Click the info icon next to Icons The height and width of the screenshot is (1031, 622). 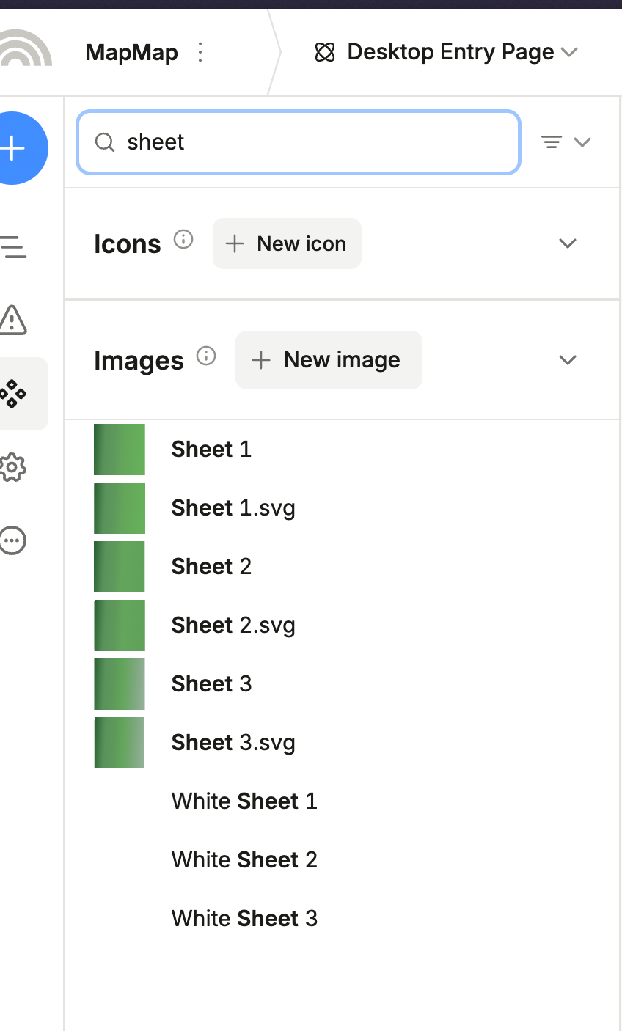[x=183, y=240]
